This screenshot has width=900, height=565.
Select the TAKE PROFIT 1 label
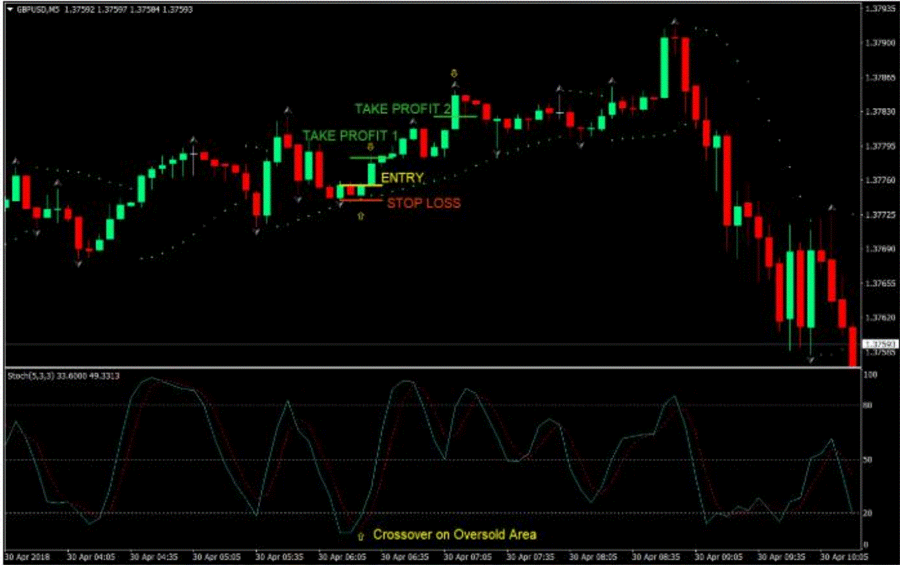point(350,135)
